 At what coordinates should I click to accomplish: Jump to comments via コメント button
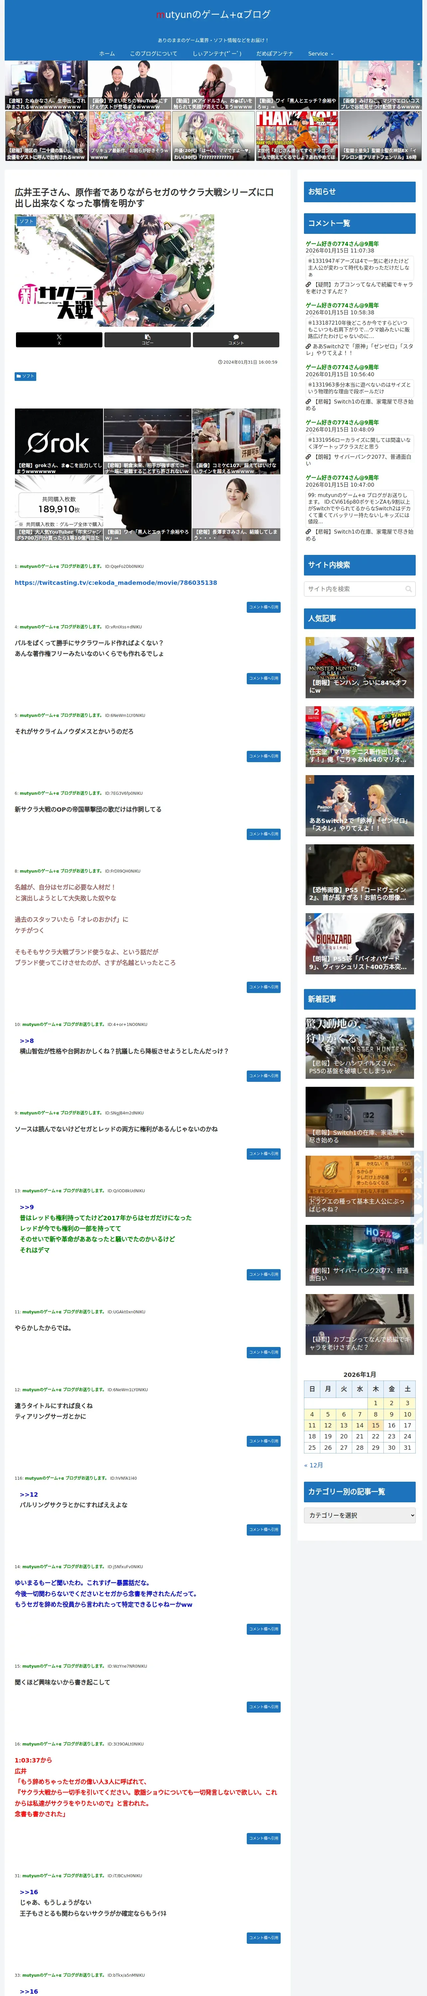click(x=235, y=339)
